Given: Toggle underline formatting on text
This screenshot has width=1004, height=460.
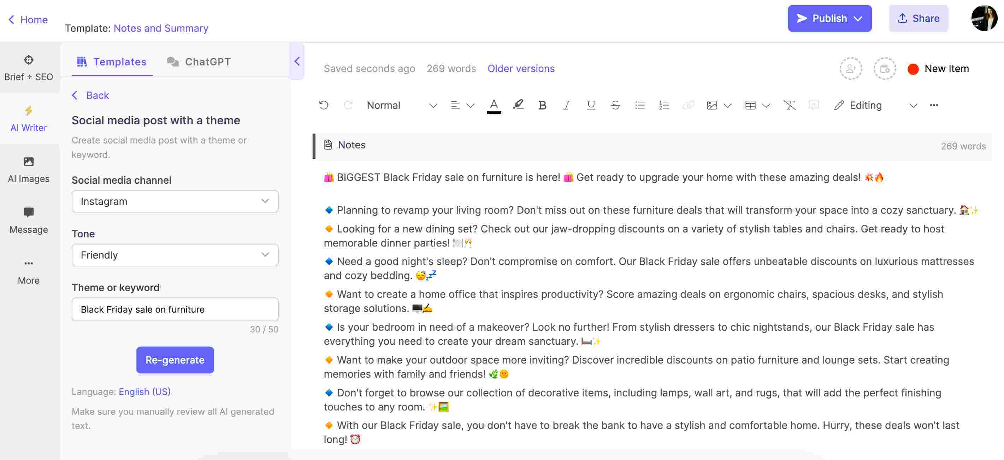Looking at the screenshot, I should tap(589, 105).
